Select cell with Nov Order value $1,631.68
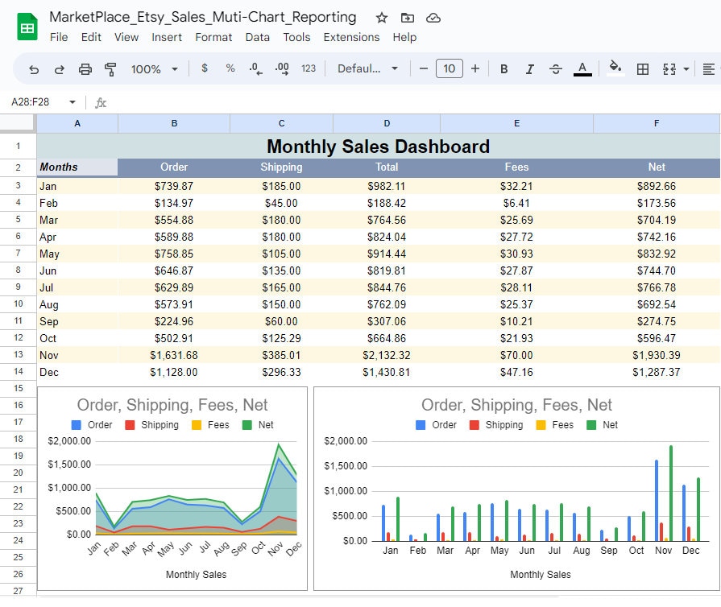Image resolution: width=721 pixels, height=607 pixels. click(x=174, y=355)
